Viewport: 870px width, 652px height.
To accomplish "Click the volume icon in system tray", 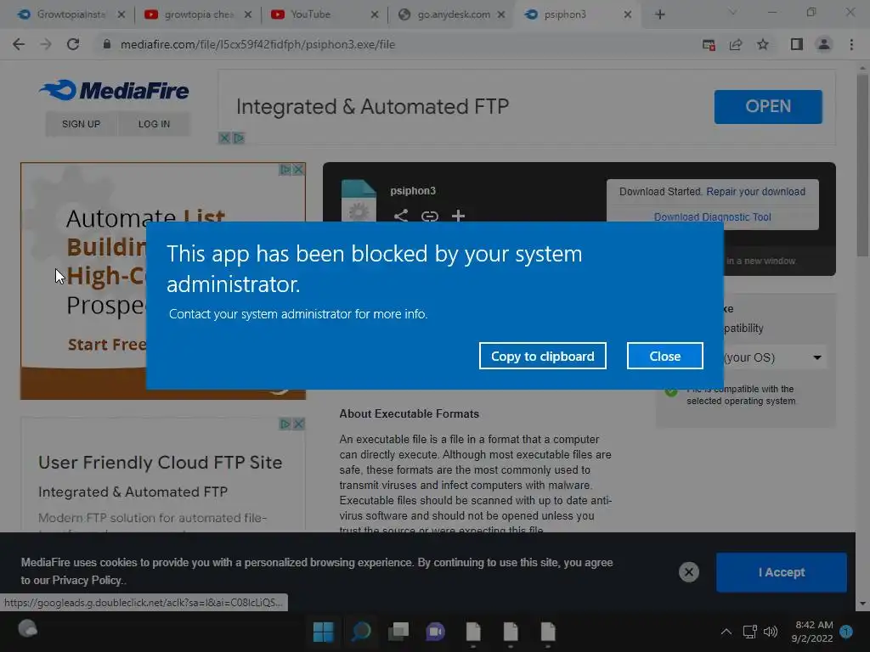I will click(771, 632).
